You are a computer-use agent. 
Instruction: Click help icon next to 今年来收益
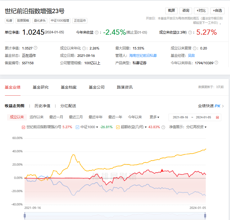[x=96, y=33]
